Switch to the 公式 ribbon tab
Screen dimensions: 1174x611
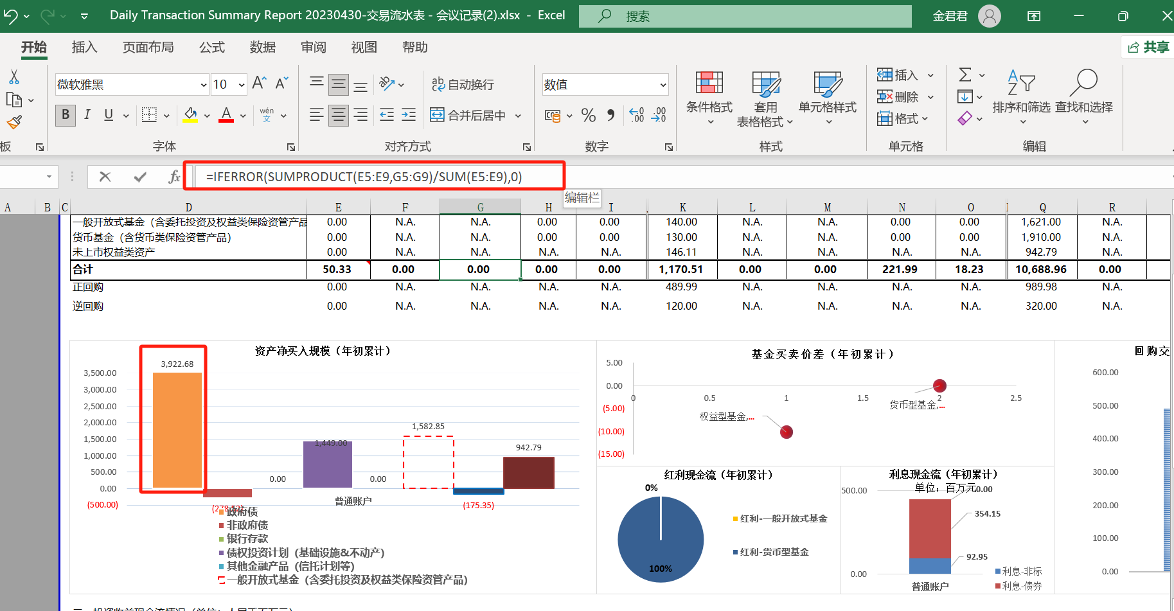click(211, 47)
